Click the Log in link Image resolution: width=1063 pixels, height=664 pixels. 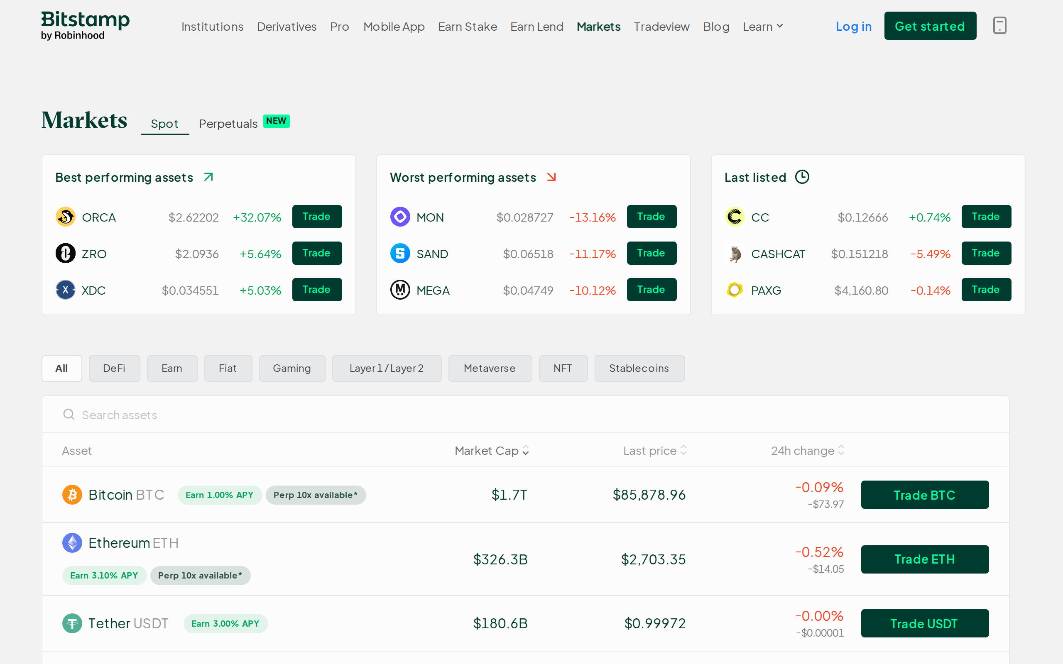853,26
